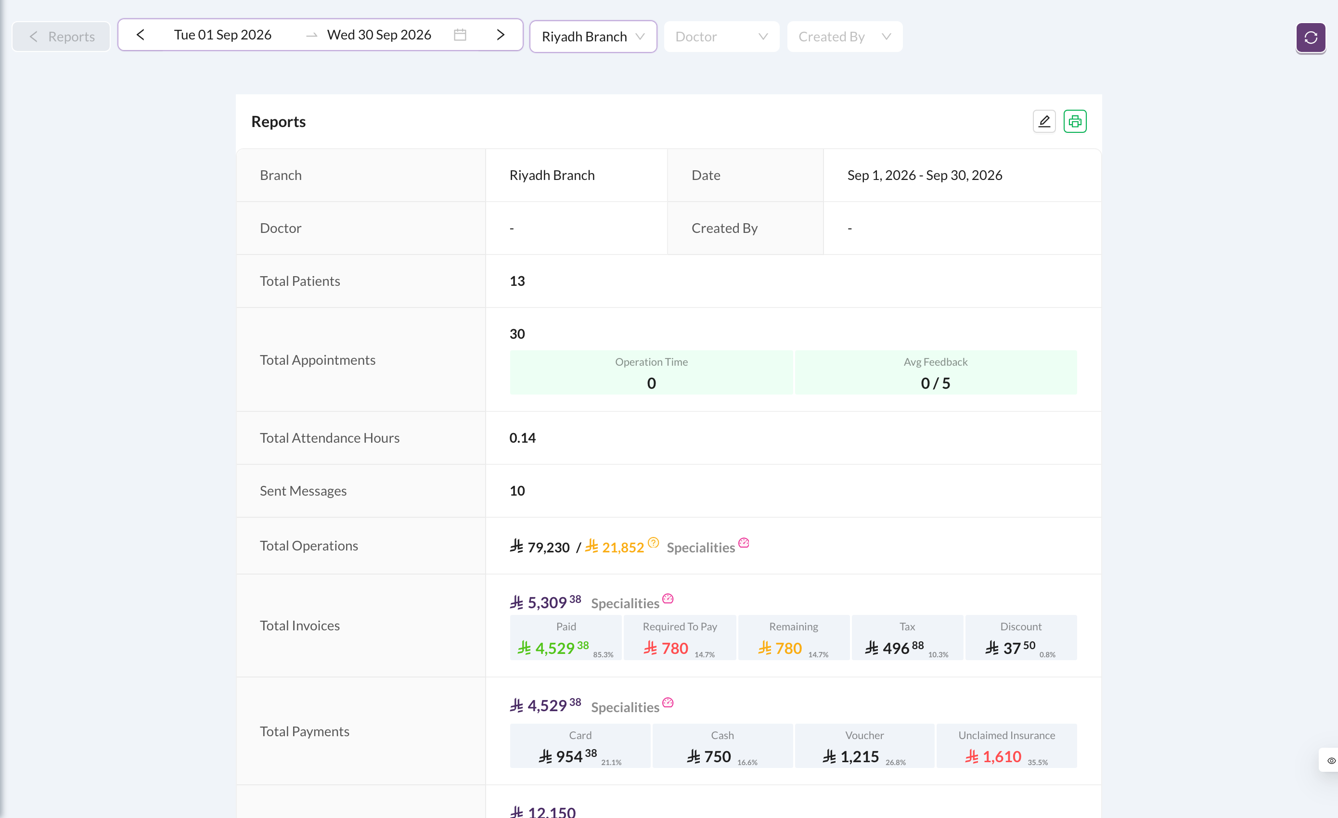
Task: Click Specialities link in Total Invoices row
Action: (625, 603)
